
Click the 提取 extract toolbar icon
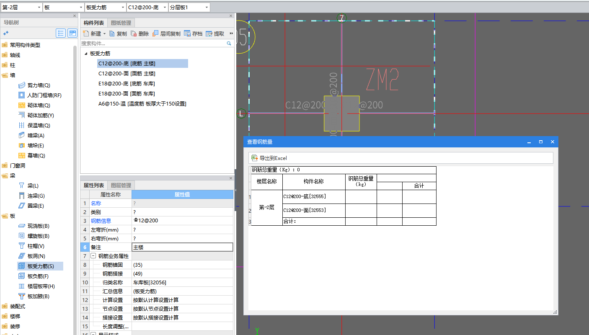pos(209,33)
